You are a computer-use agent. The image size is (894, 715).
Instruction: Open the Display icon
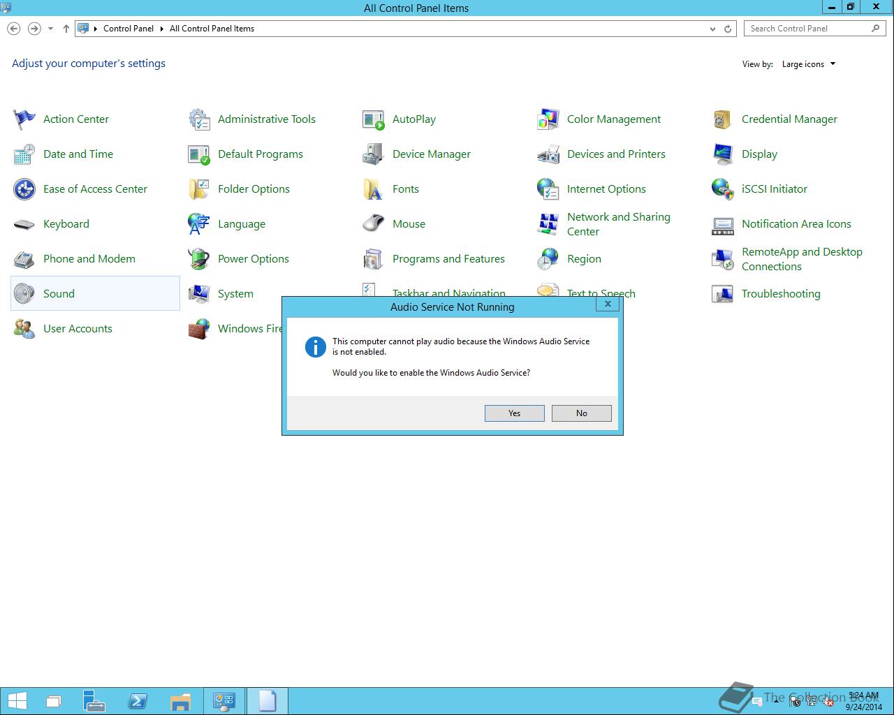coord(723,154)
